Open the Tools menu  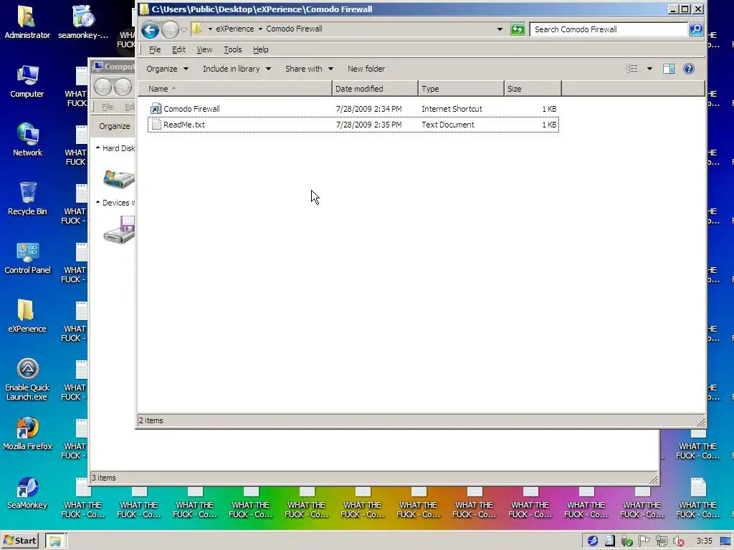click(x=233, y=49)
